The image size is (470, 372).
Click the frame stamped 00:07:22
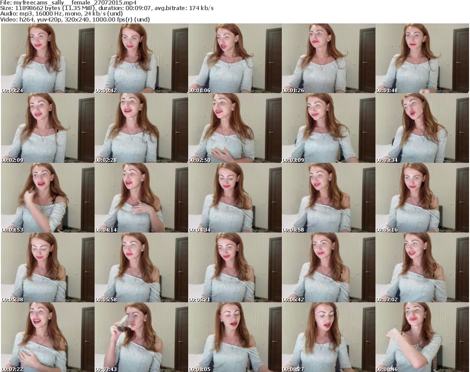pos(48,337)
